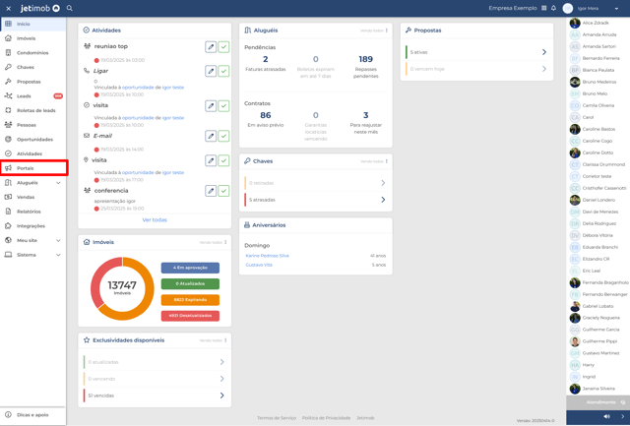630x426 pixels.
Task: Open oportunidade link in the Ligar activity
Action: click(x=138, y=88)
